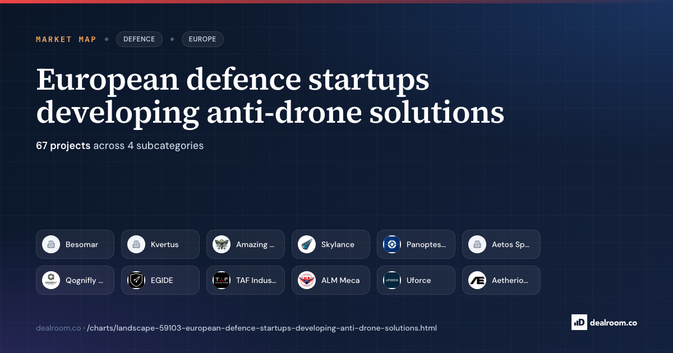The width and height of the screenshot is (673, 353).
Task: Click the "Qognifly ..." company name text
Action: pos(84,280)
